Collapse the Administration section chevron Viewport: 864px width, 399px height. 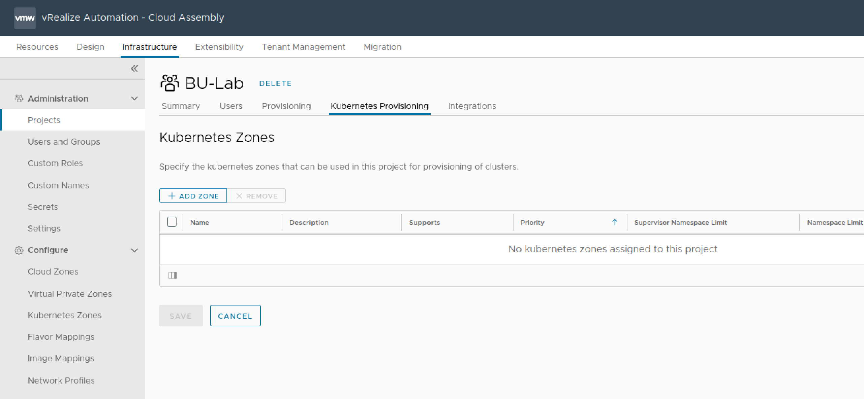pos(134,99)
